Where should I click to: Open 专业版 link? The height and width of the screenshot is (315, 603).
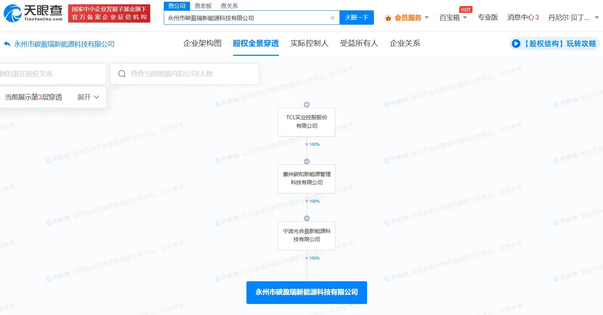point(488,17)
